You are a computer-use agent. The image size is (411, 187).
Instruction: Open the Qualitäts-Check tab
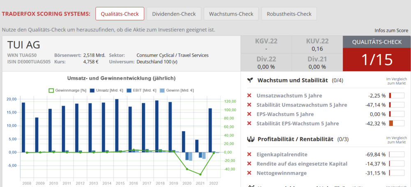point(120,14)
